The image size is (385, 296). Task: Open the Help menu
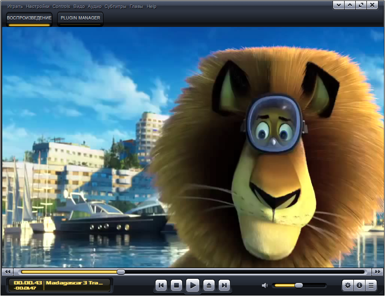click(151, 7)
